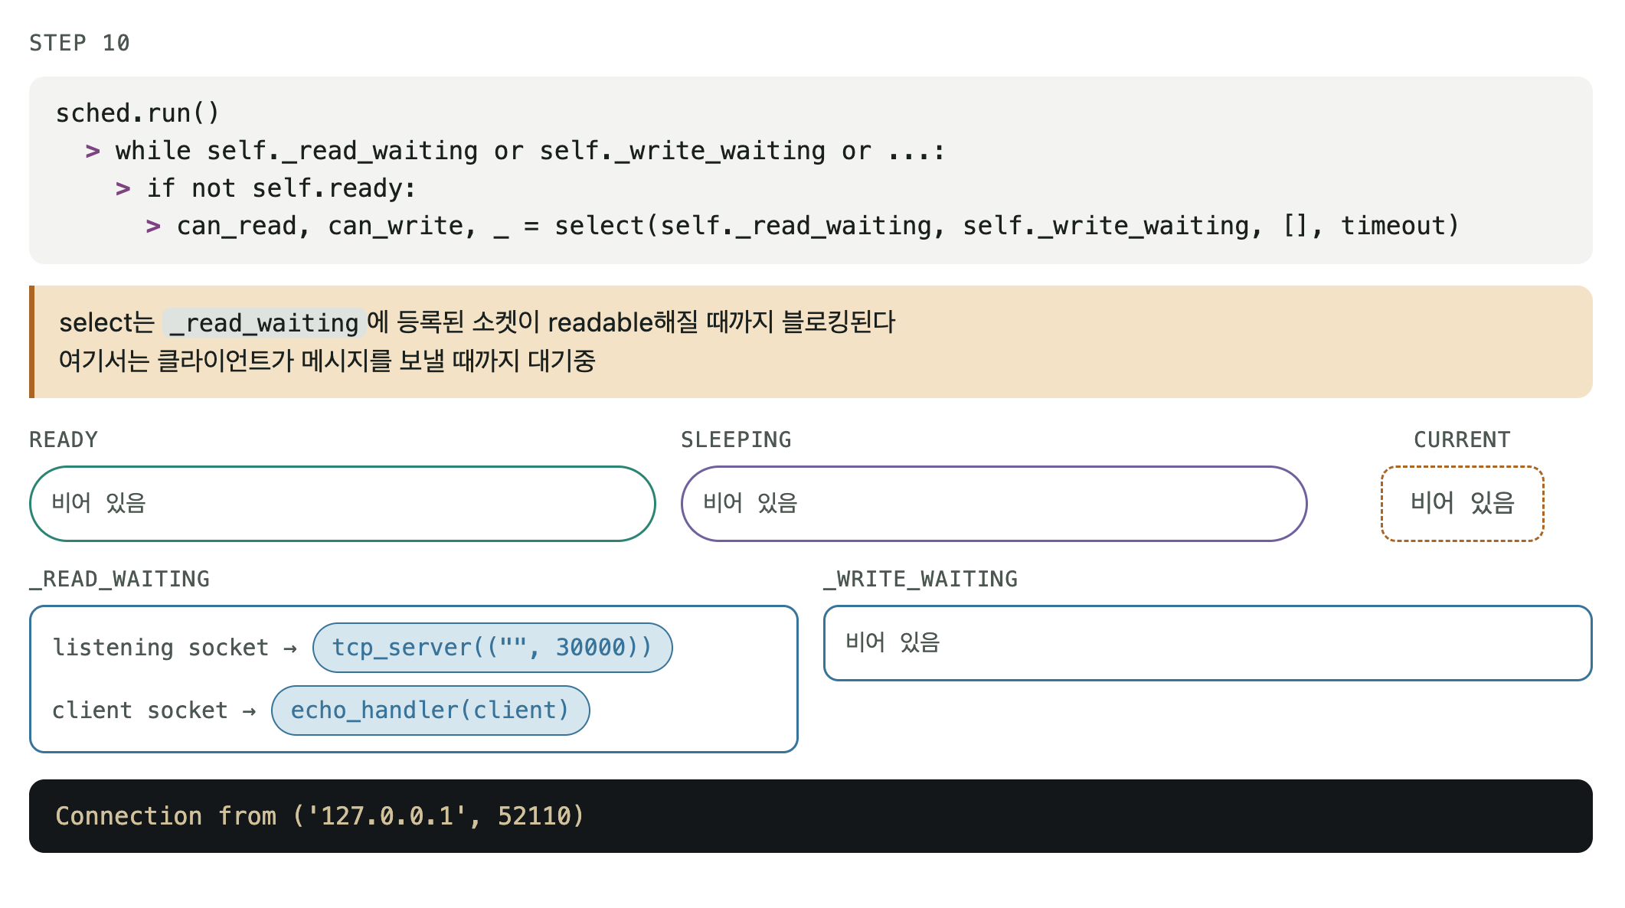
Task: Click the note line '여기서는 클라이언트가 메시지를'
Action: click(327, 361)
